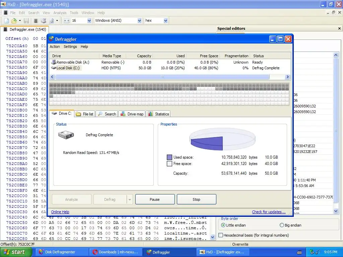This screenshot has width=343, height=257.
Task: Click the Search tab magnifier icon
Action: pos(100,114)
